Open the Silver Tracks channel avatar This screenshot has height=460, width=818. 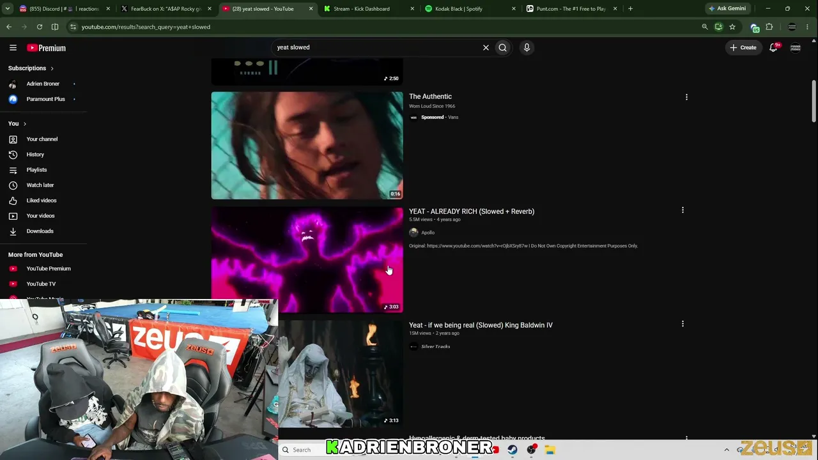(x=413, y=346)
